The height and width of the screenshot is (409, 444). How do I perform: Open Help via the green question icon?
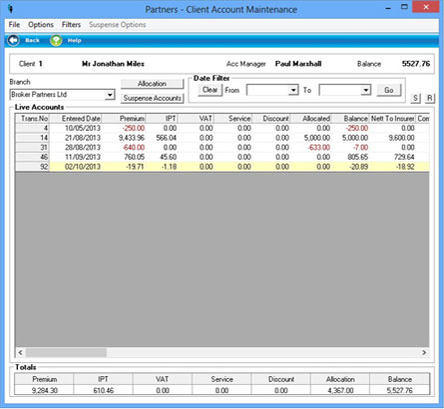click(56, 41)
